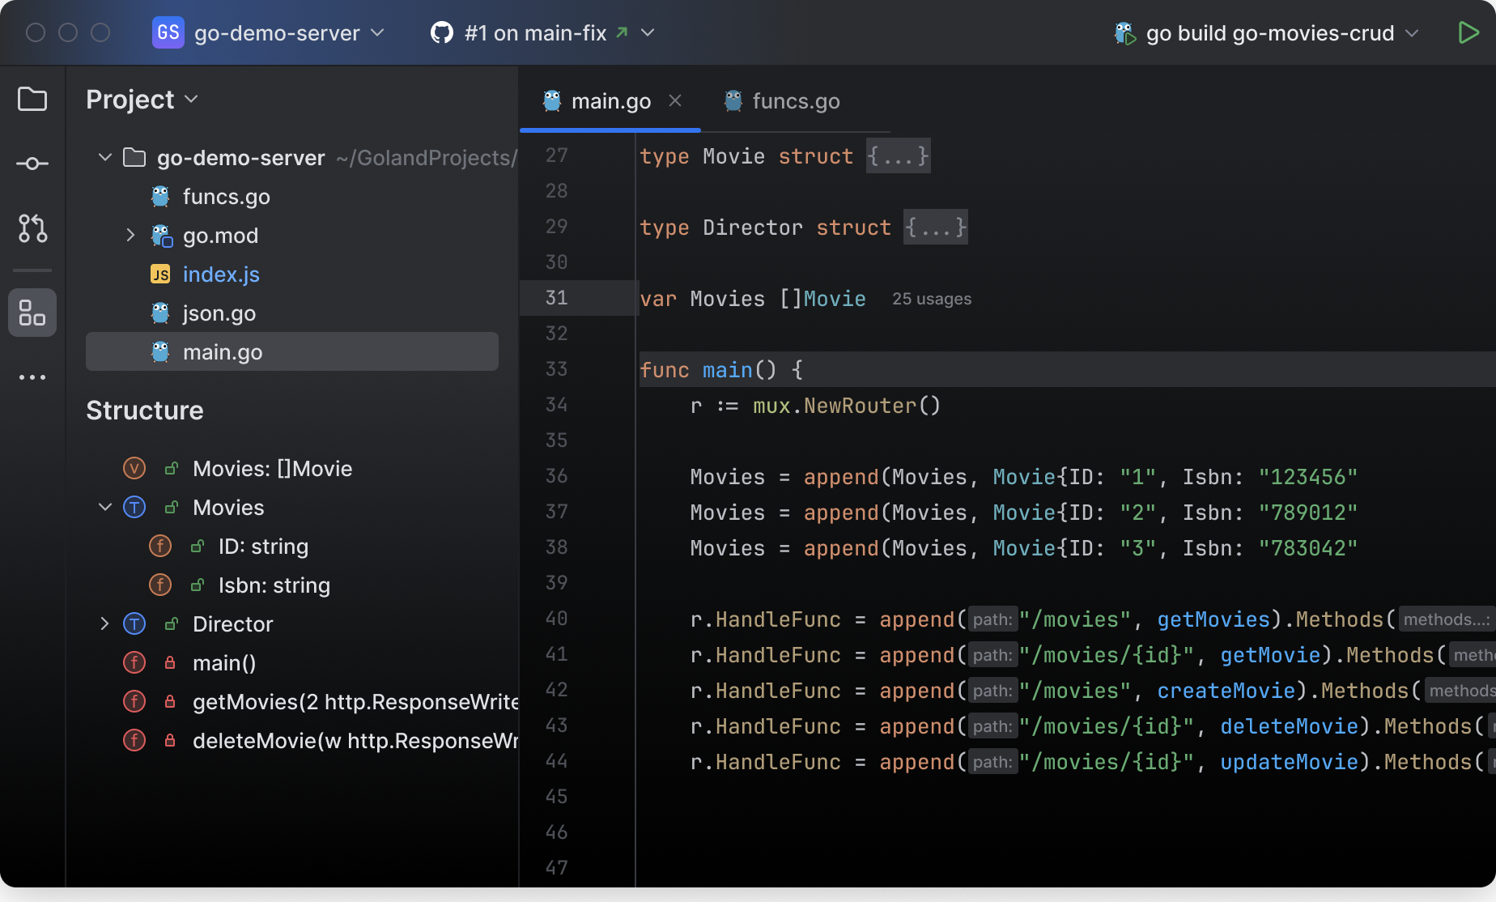The height and width of the screenshot is (902, 1496).
Task: Open the go-demo-server project dropdown
Action: pyautogui.click(x=277, y=33)
